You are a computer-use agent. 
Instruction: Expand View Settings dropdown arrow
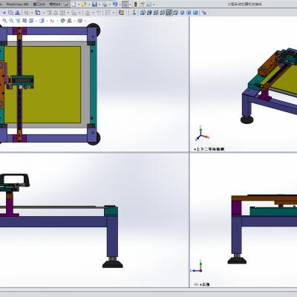pos(85,21)
